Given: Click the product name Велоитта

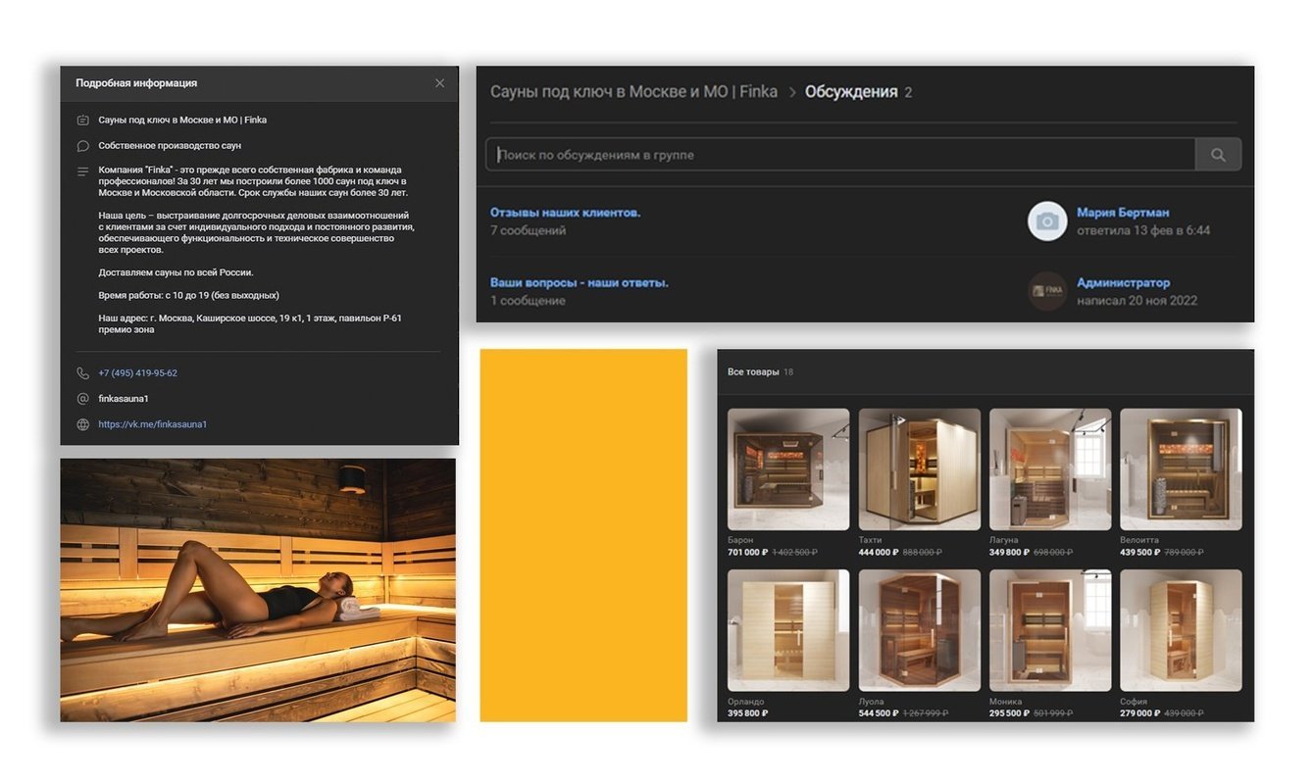Looking at the screenshot, I should [1139, 540].
